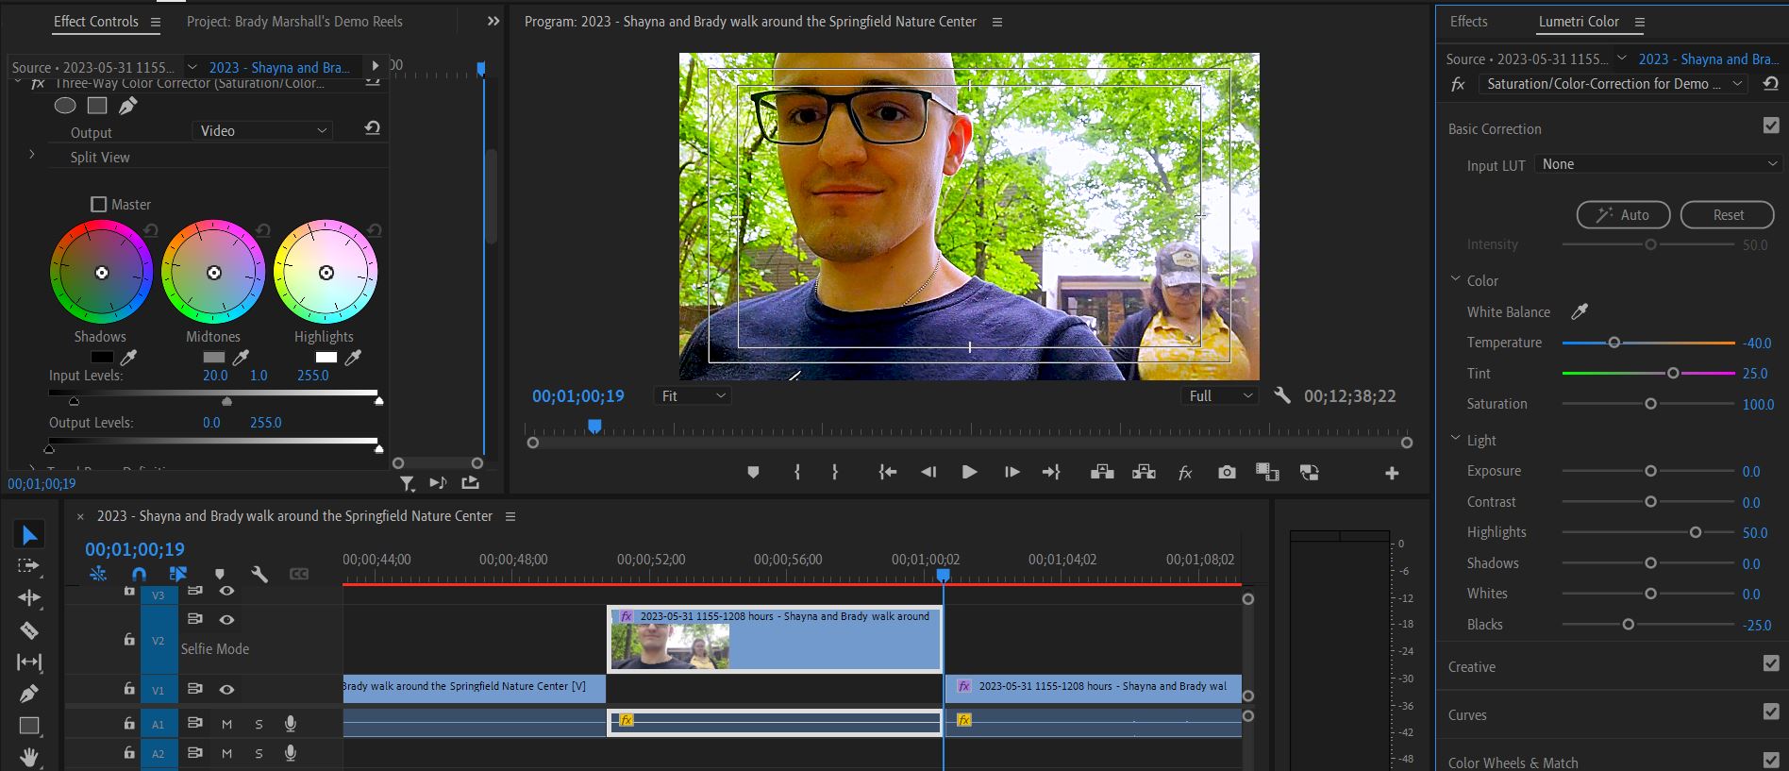Select the Track Select Forward tool

(29, 566)
